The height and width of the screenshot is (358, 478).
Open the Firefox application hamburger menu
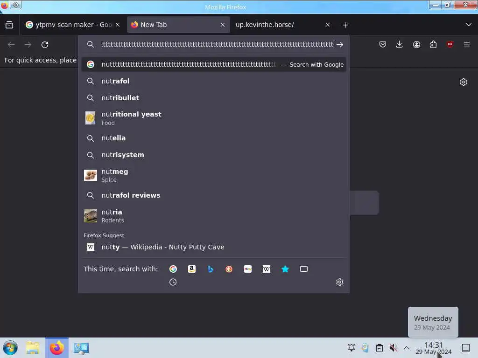(x=467, y=44)
